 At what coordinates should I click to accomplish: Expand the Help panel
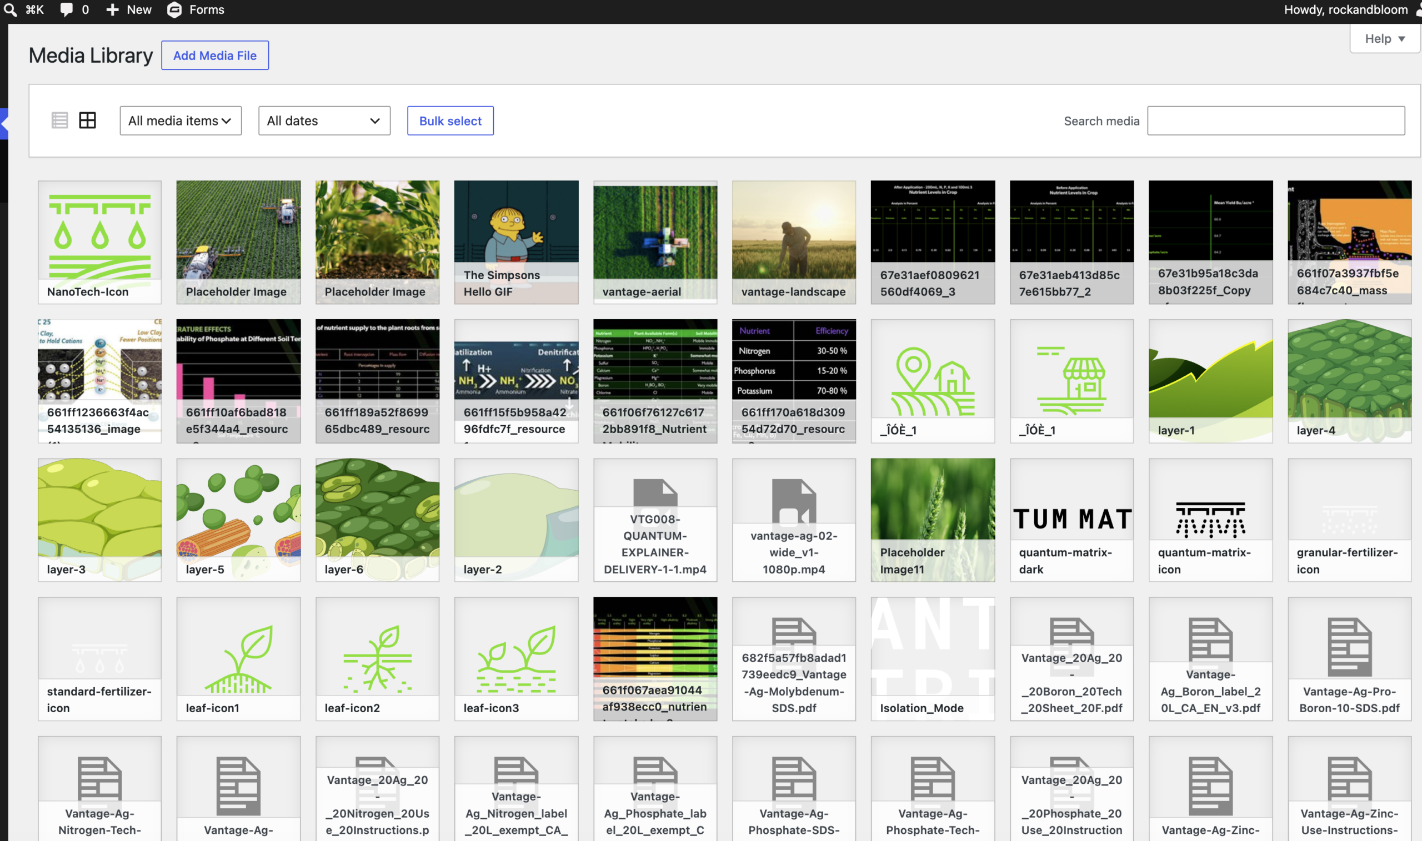(1385, 38)
